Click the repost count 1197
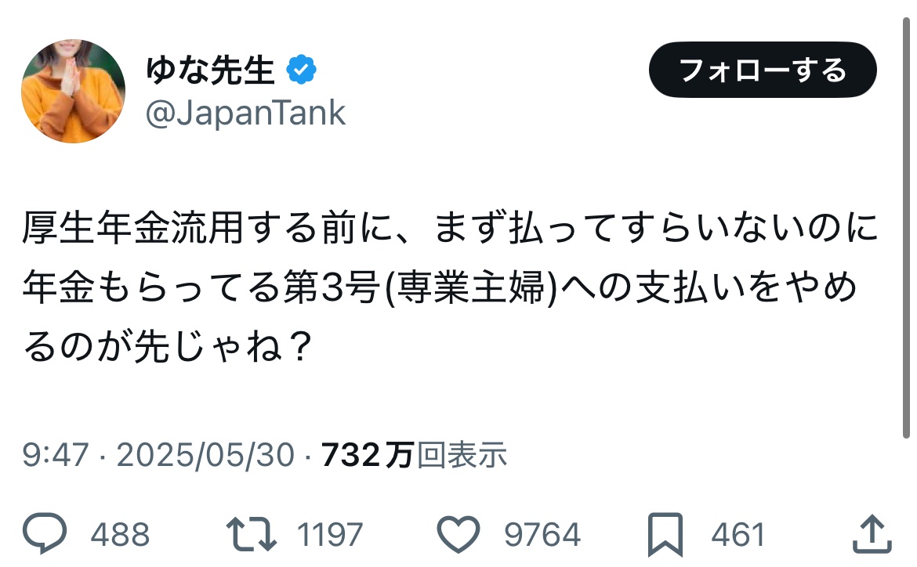The height and width of the screenshot is (567, 917). pos(330,536)
